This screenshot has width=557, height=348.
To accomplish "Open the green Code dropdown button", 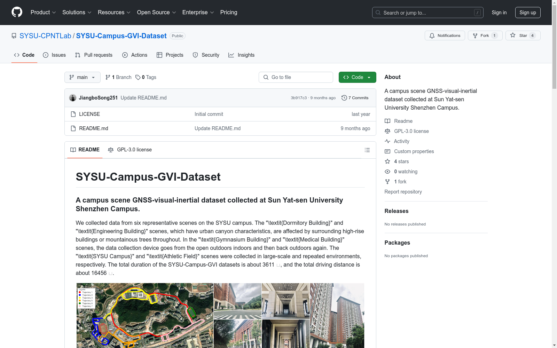I will pos(357,77).
